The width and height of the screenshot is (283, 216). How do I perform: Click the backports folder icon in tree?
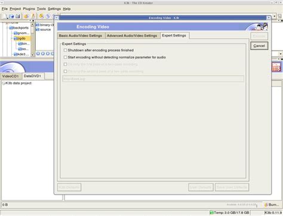(11, 27)
